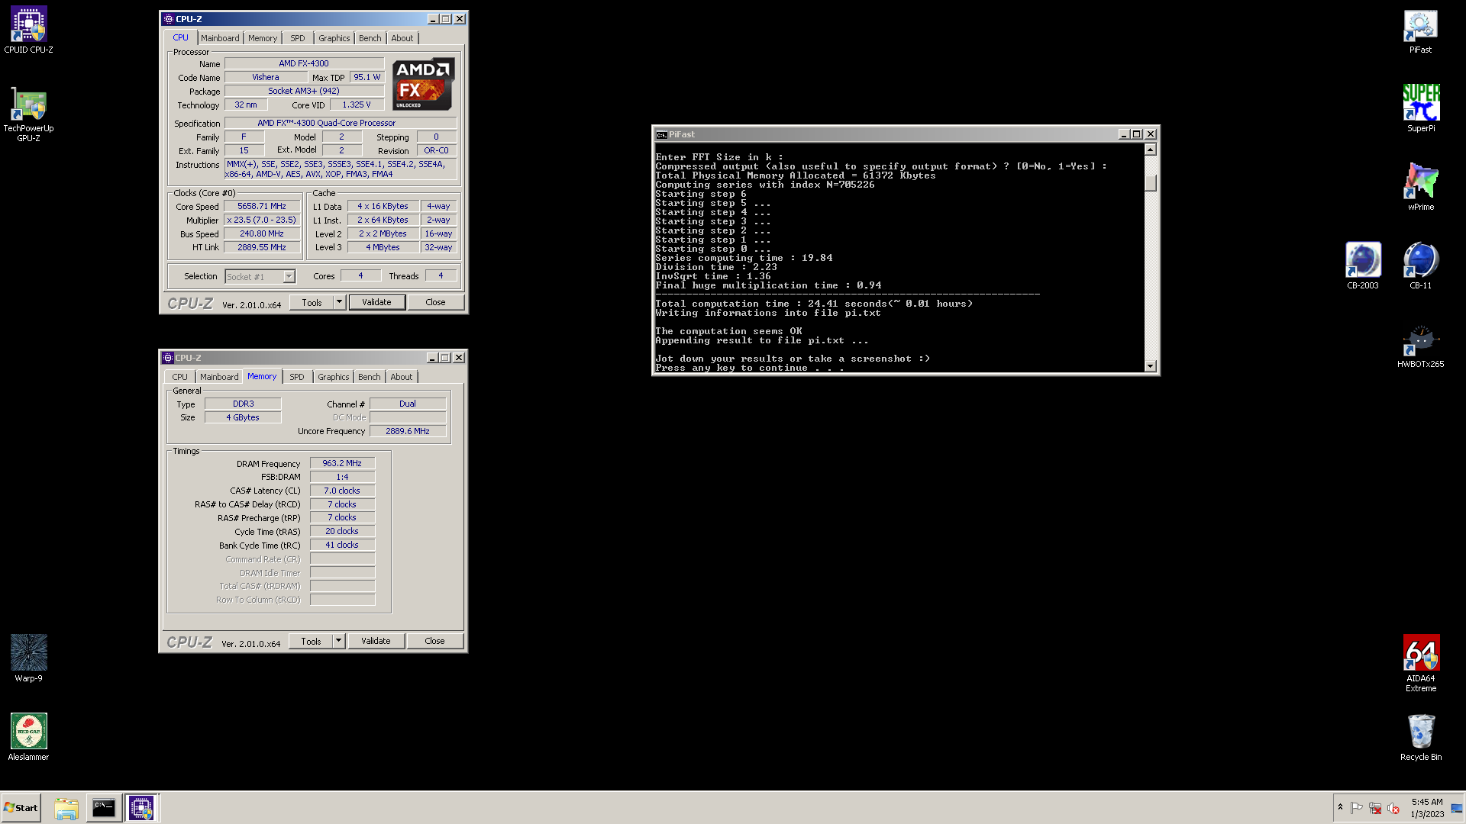Open the Start menu
Viewport: 1466px width, 824px height.
21,808
